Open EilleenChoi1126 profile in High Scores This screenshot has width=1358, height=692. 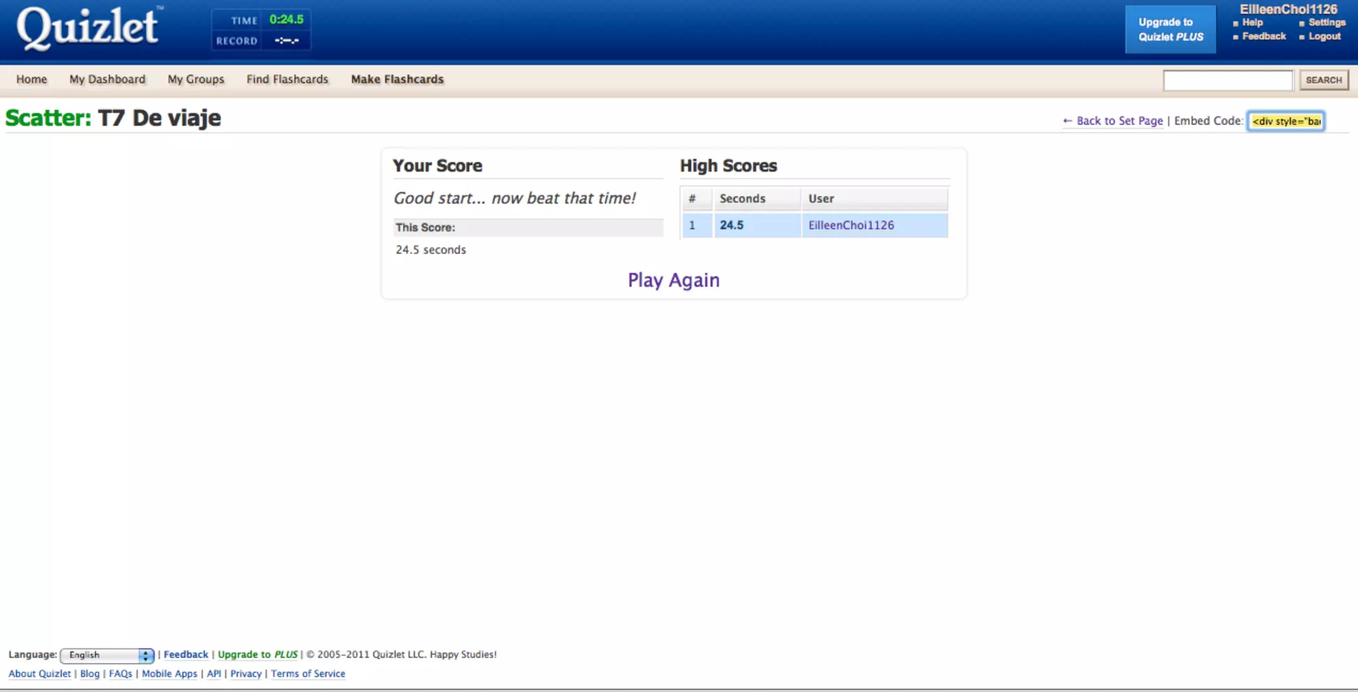coord(851,225)
